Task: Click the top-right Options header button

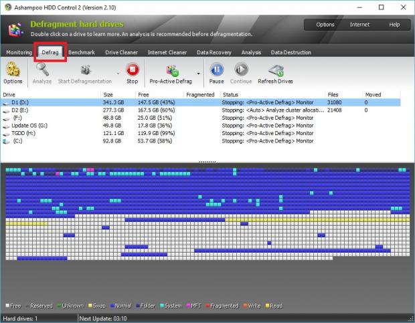Action: coord(325,25)
